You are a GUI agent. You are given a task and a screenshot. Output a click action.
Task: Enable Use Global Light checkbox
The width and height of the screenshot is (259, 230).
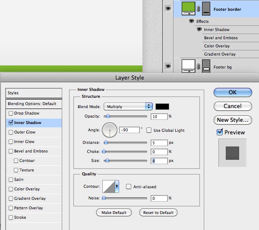149,130
